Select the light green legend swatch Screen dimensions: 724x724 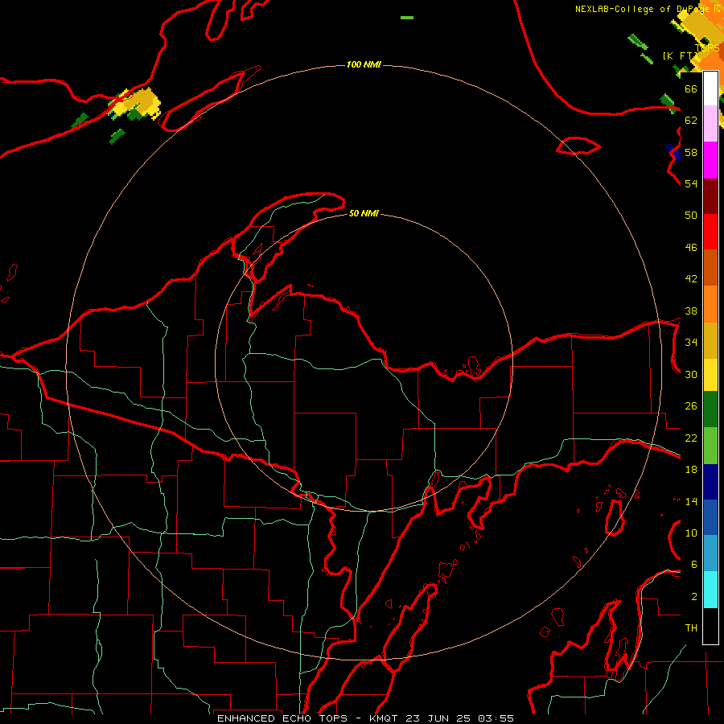(710, 446)
